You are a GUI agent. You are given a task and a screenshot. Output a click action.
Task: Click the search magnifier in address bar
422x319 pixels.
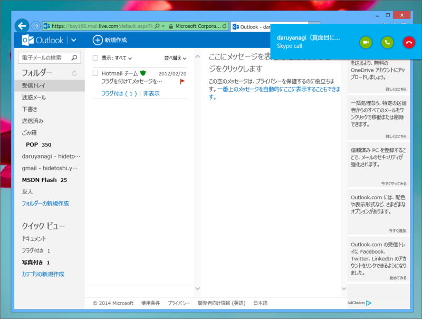pos(157,26)
